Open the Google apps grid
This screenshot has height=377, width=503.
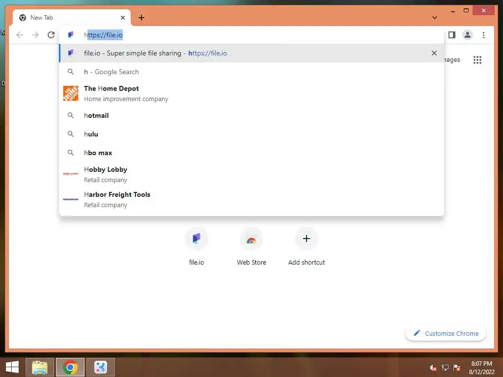click(477, 60)
